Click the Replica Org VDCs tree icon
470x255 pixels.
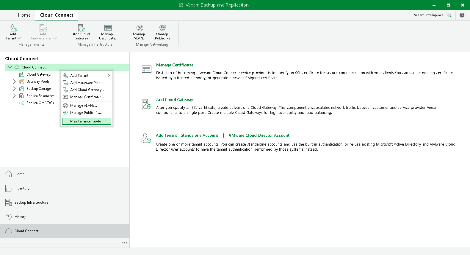coord(22,103)
